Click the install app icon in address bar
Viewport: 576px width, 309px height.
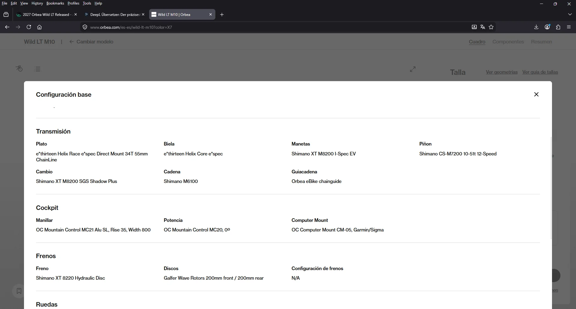474,27
